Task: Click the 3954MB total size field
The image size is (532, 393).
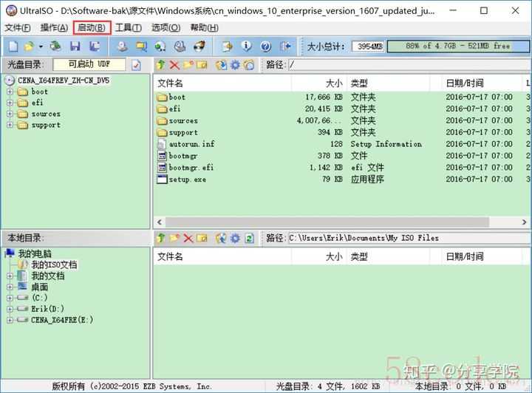Action: [369, 46]
